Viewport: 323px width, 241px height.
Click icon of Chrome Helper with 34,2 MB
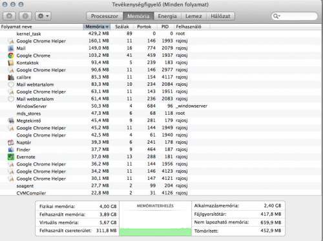[11, 171]
